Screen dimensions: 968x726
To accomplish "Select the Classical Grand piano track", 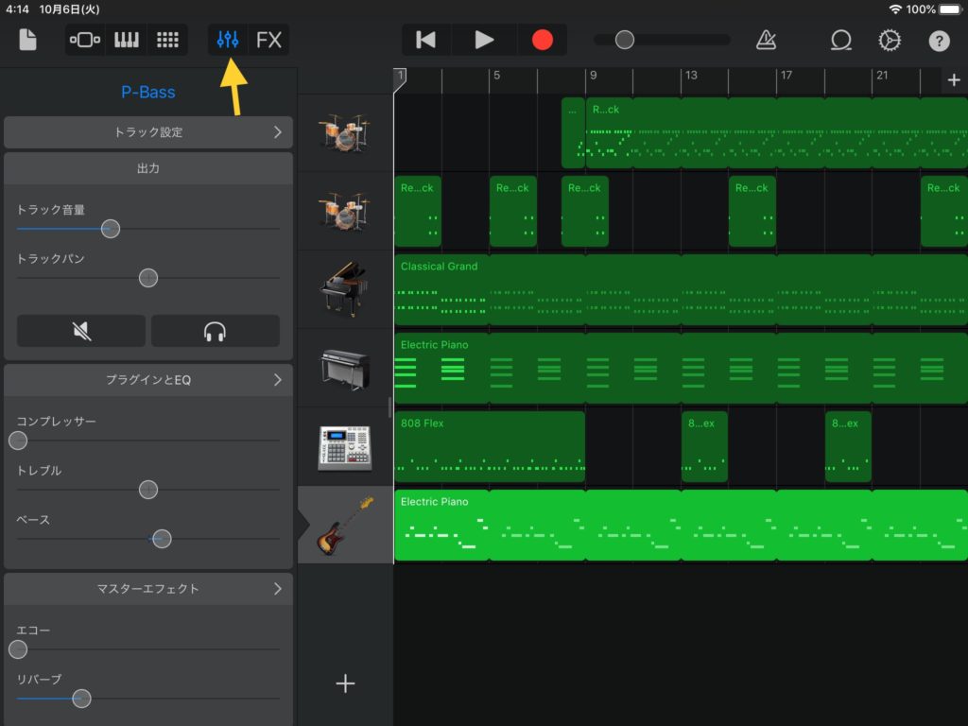I will tap(345, 289).
